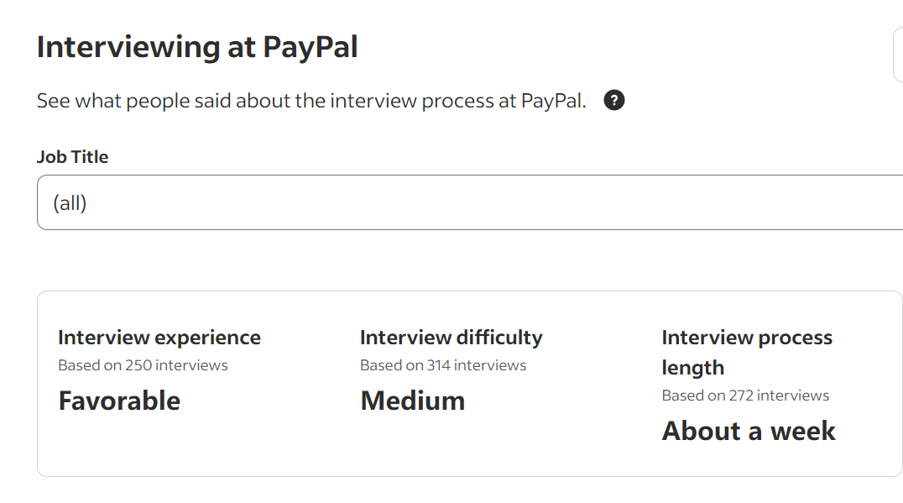Viewport: 903px width, 503px height.
Task: Click the interview process description sentence
Action: (311, 101)
